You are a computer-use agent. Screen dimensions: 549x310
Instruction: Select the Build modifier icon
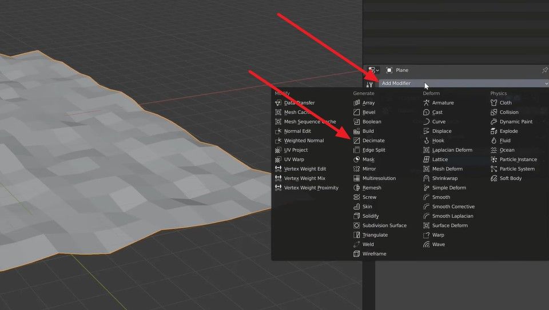click(356, 131)
